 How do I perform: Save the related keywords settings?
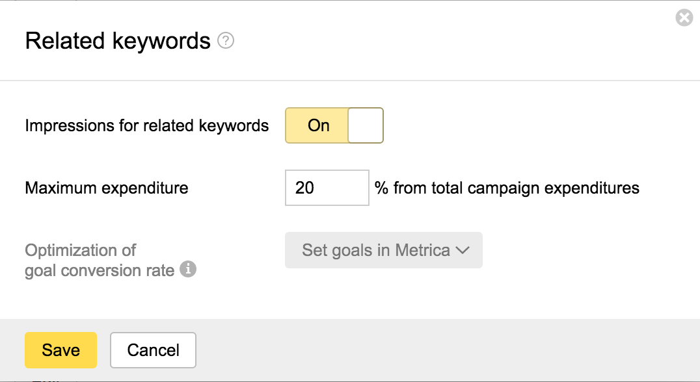tap(61, 350)
